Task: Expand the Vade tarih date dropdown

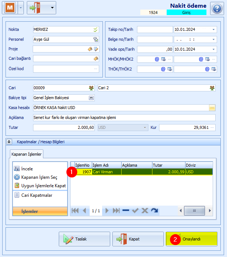Action: pyautogui.click(x=213, y=49)
